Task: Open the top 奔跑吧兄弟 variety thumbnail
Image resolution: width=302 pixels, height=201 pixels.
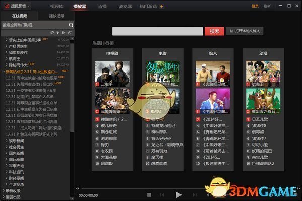Action: (213, 74)
